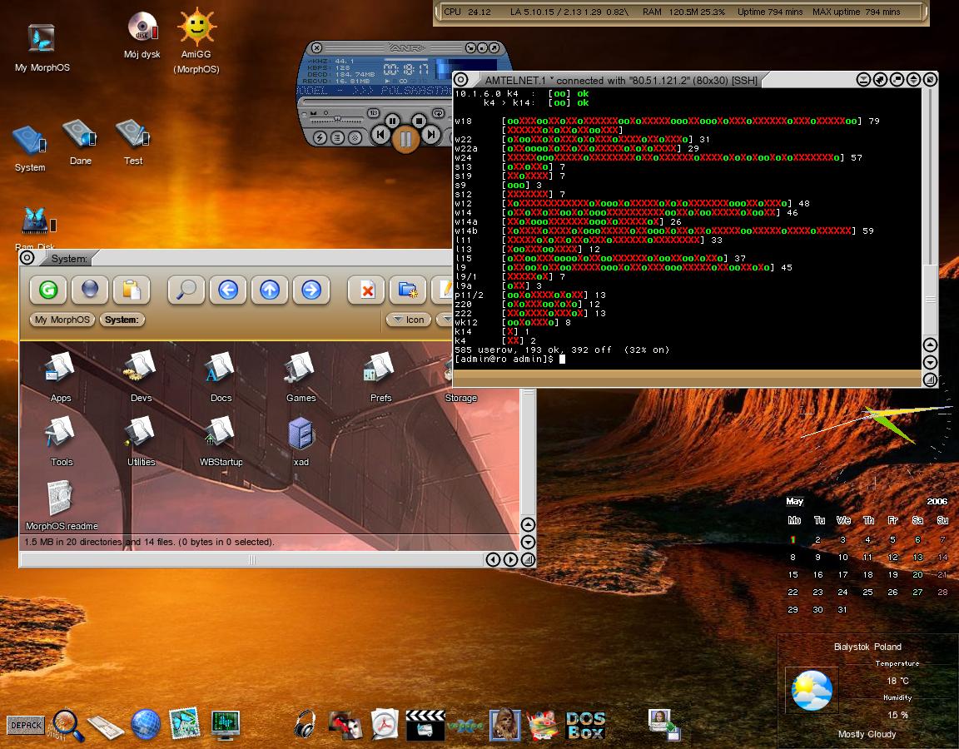
Task: Open the xad file icon
Action: click(301, 434)
